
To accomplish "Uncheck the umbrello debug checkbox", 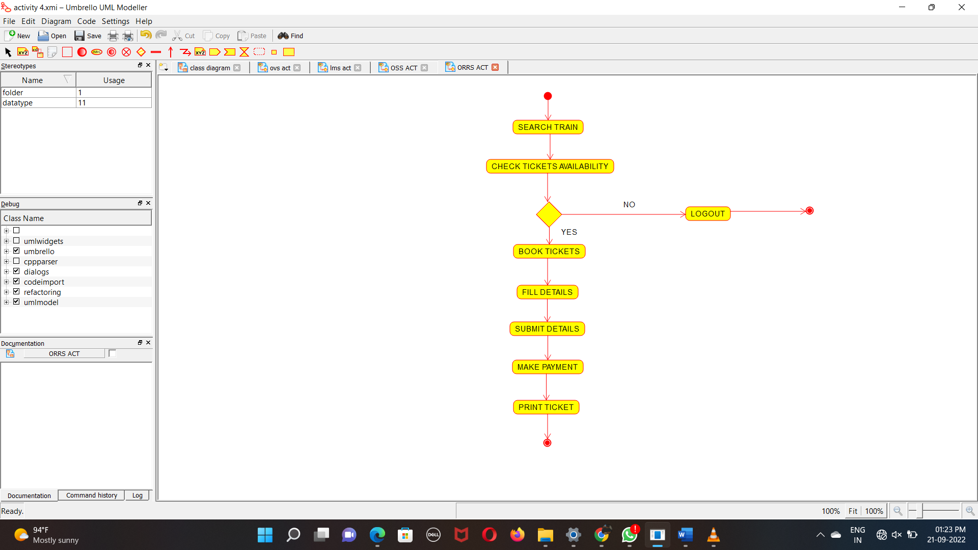I will tap(16, 251).
